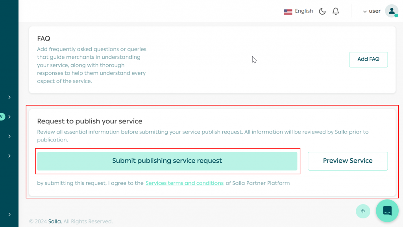This screenshot has width=403, height=227.
Task: Open the Services terms and conditions link
Action: (x=185, y=183)
